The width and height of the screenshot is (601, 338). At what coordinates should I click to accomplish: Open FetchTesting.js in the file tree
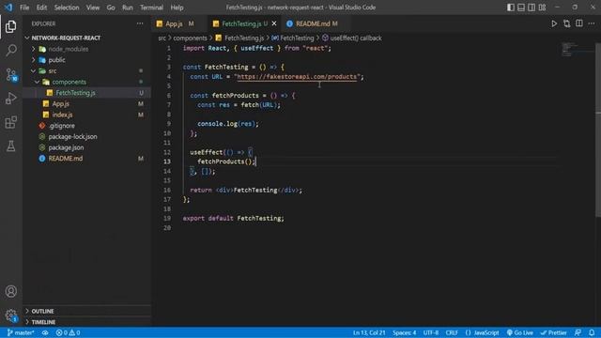86,93
